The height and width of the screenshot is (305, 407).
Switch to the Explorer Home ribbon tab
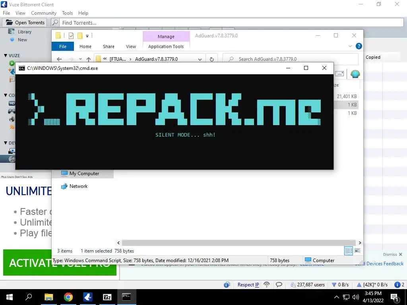tap(85, 46)
